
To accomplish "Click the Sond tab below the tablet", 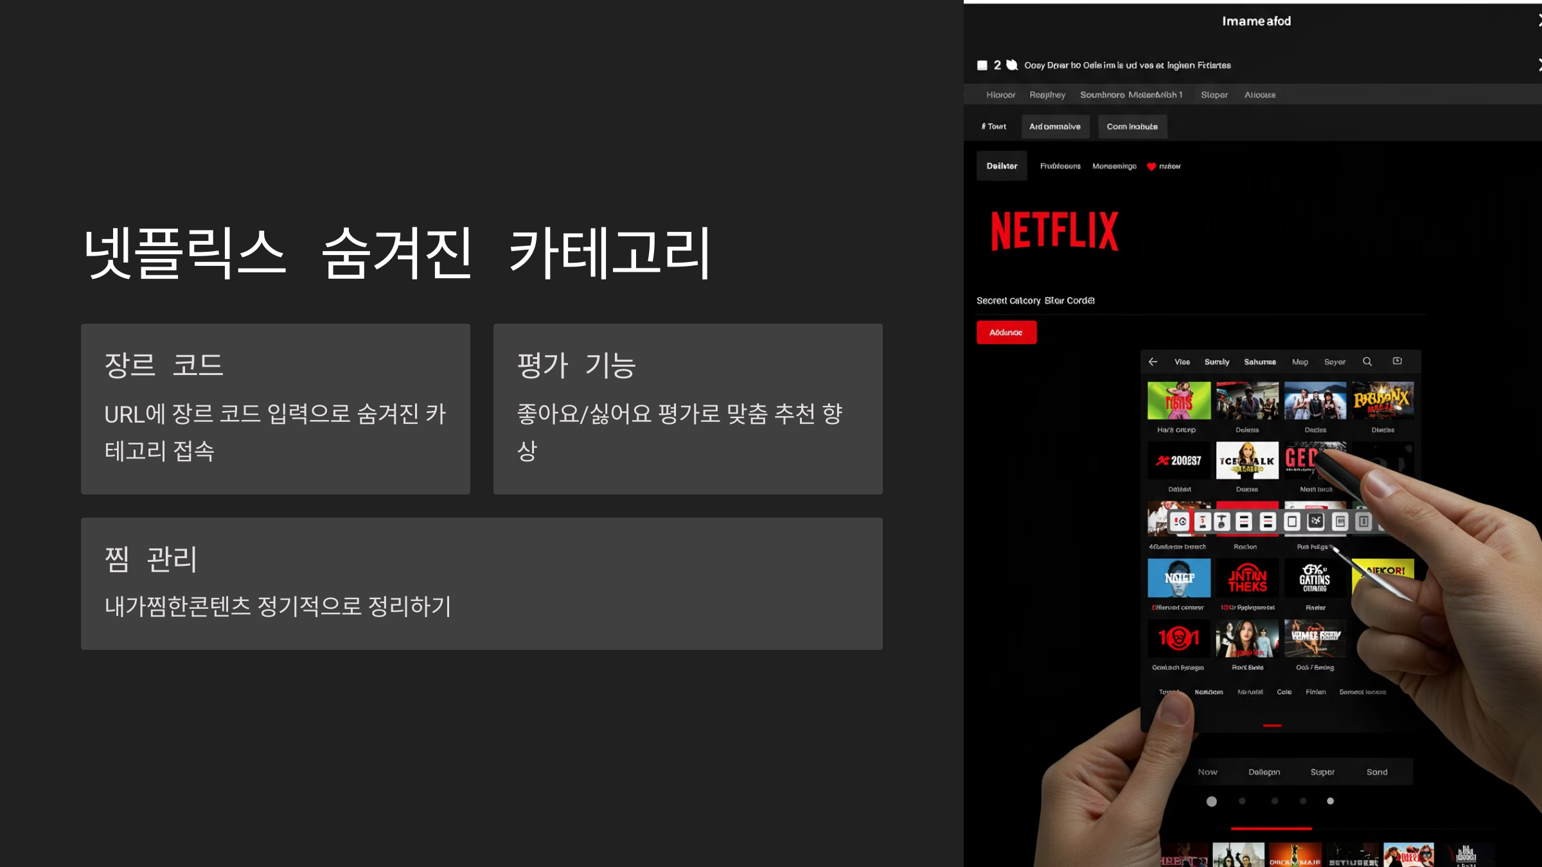I will click(1377, 772).
